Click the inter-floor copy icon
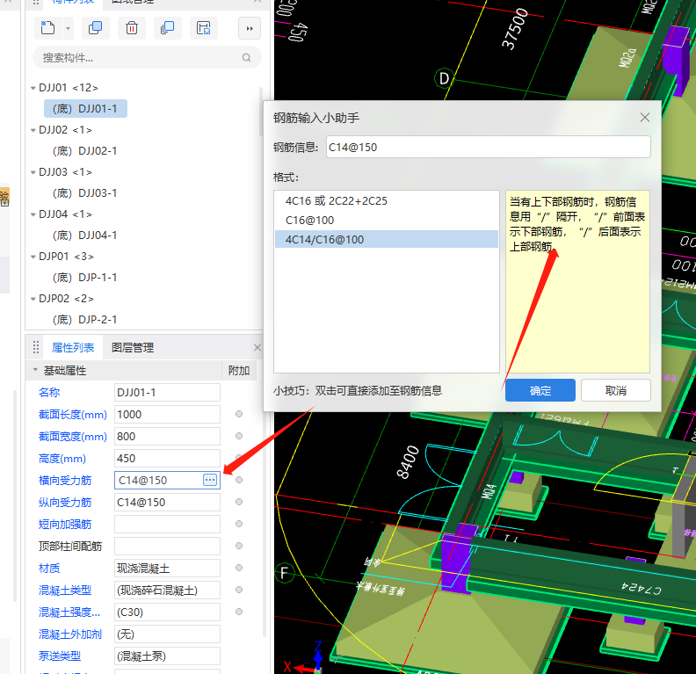Screen dimensions: 696x674 [x=167, y=28]
